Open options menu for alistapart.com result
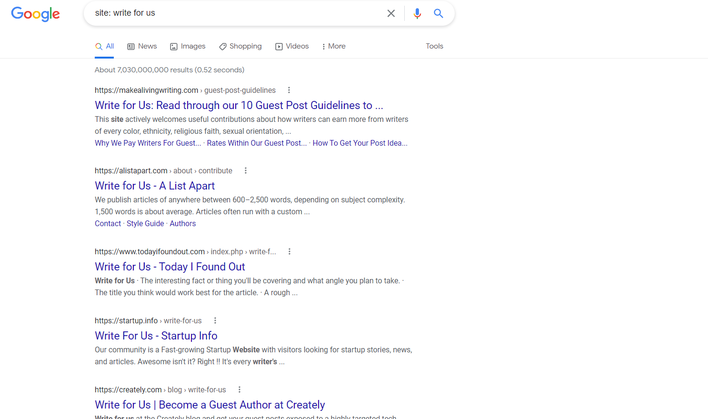The image size is (708, 419). 245,170
